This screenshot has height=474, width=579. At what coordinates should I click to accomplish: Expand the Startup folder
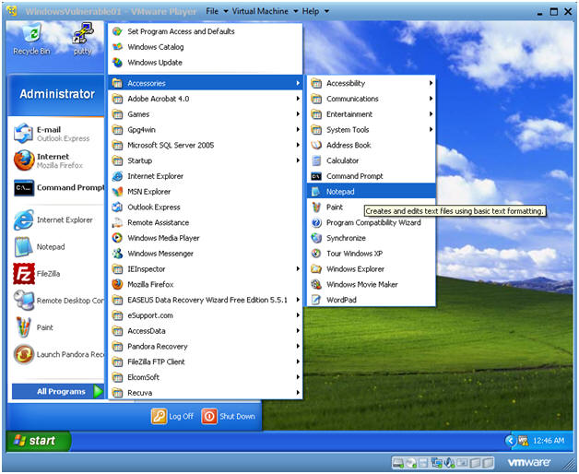tap(206, 160)
